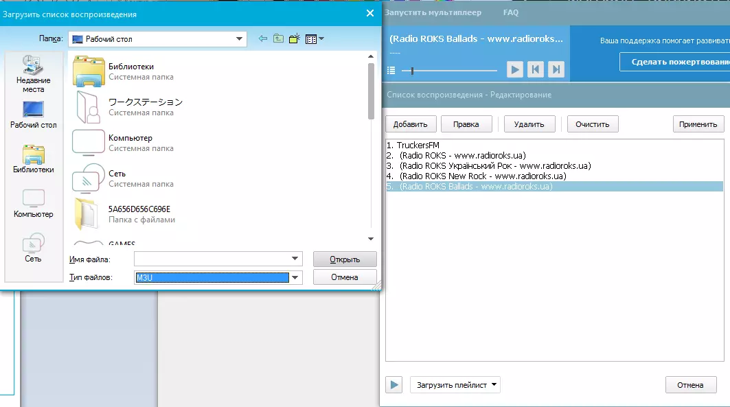Click the Очистить button

(x=592, y=124)
